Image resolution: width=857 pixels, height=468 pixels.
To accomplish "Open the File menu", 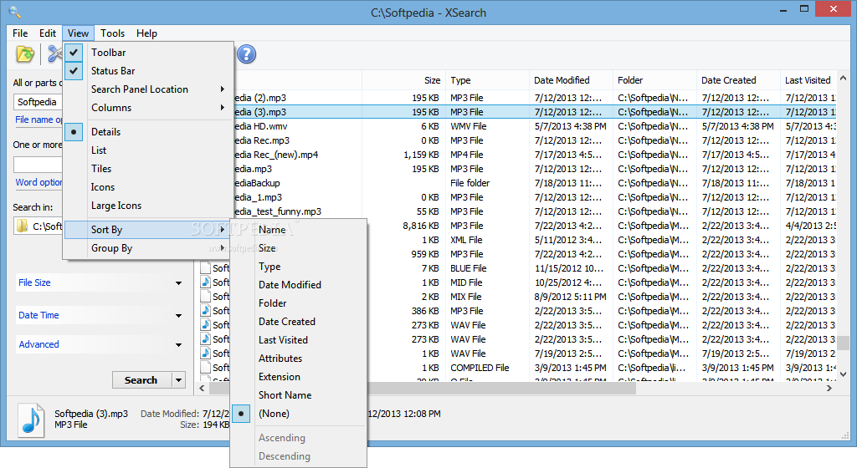I will tap(20, 33).
